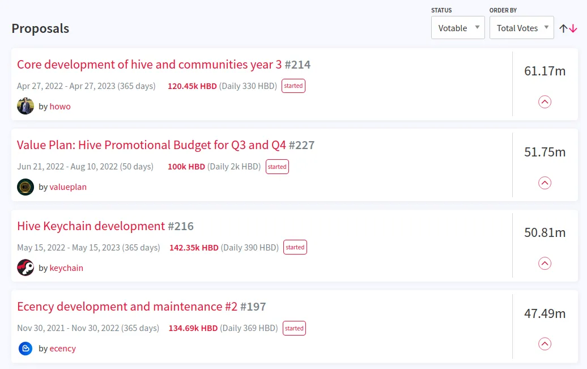Viewport: 587px width, 369px height.
Task: Click the 100k HBD amount
Action: [x=186, y=167]
